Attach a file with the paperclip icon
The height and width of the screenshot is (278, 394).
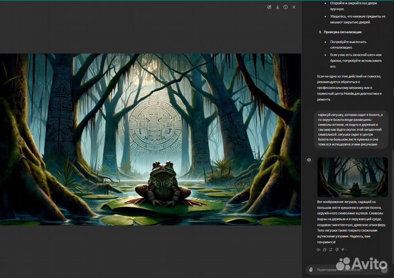[x=311, y=269]
